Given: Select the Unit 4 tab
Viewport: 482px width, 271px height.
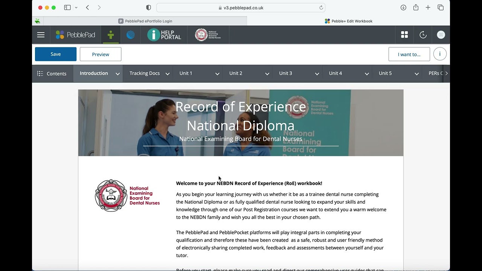Looking at the screenshot, I should (336, 73).
